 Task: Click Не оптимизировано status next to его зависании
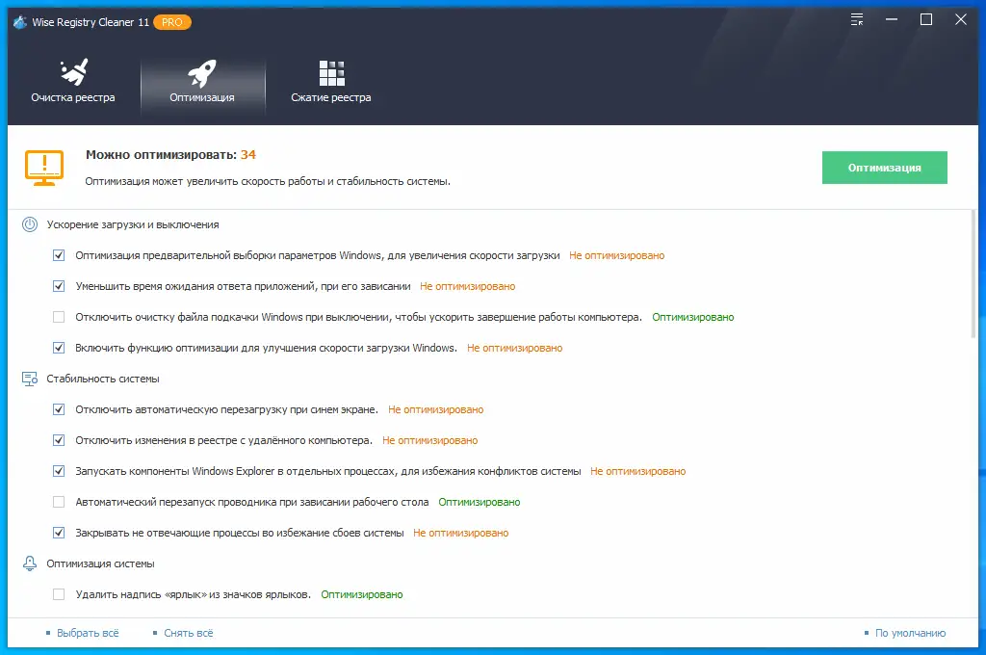467,286
